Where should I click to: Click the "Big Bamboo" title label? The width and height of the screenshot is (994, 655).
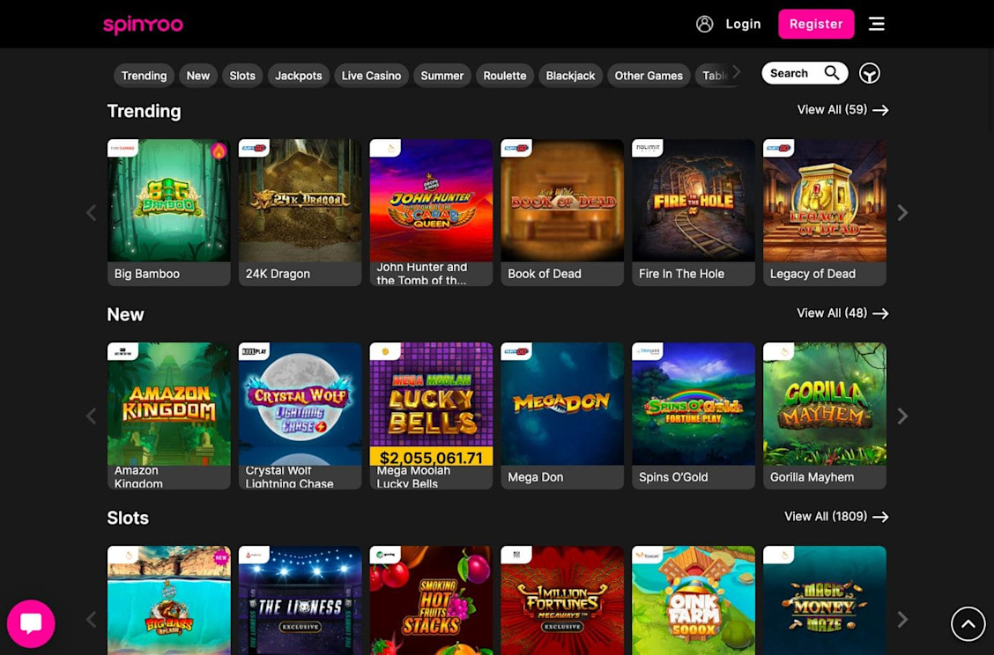pyautogui.click(x=147, y=274)
